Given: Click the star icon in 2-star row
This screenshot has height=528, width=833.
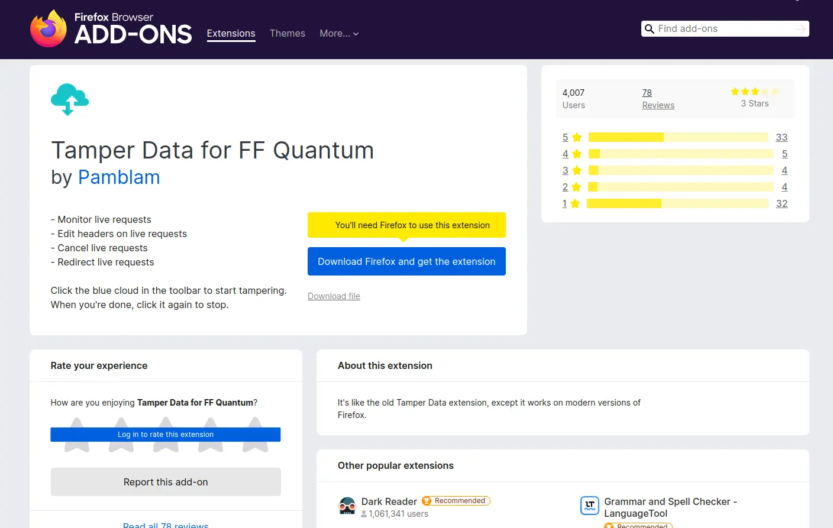Looking at the screenshot, I should (x=576, y=187).
